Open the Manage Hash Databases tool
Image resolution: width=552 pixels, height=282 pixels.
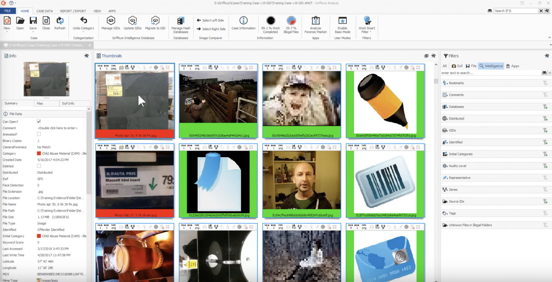(x=181, y=24)
